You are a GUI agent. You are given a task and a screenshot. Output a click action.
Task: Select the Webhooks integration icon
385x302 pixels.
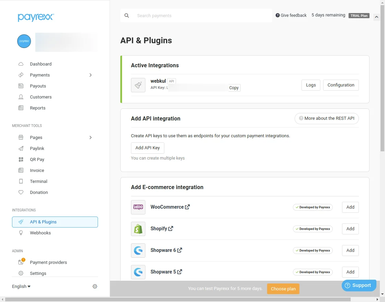coord(21,233)
